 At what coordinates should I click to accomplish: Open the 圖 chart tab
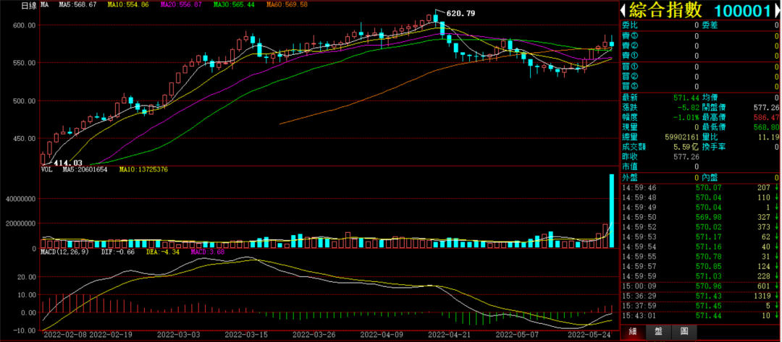[684, 332]
